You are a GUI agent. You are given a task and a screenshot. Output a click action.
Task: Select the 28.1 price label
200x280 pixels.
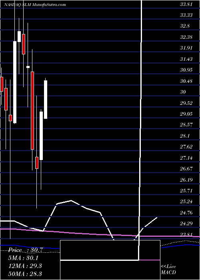point(185,136)
